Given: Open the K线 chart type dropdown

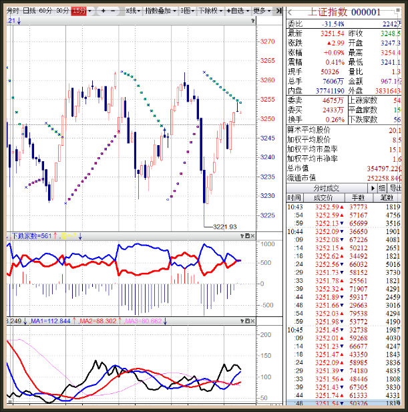Looking at the screenshot, I should 134,11.
